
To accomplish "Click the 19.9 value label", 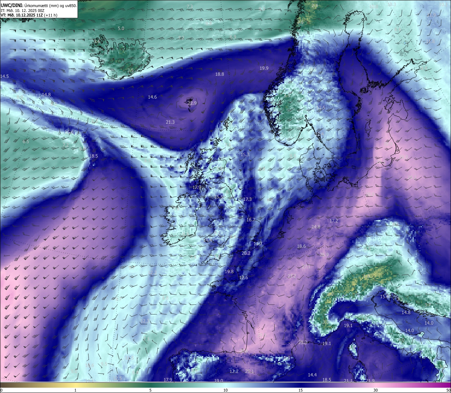I will [x=264, y=68].
